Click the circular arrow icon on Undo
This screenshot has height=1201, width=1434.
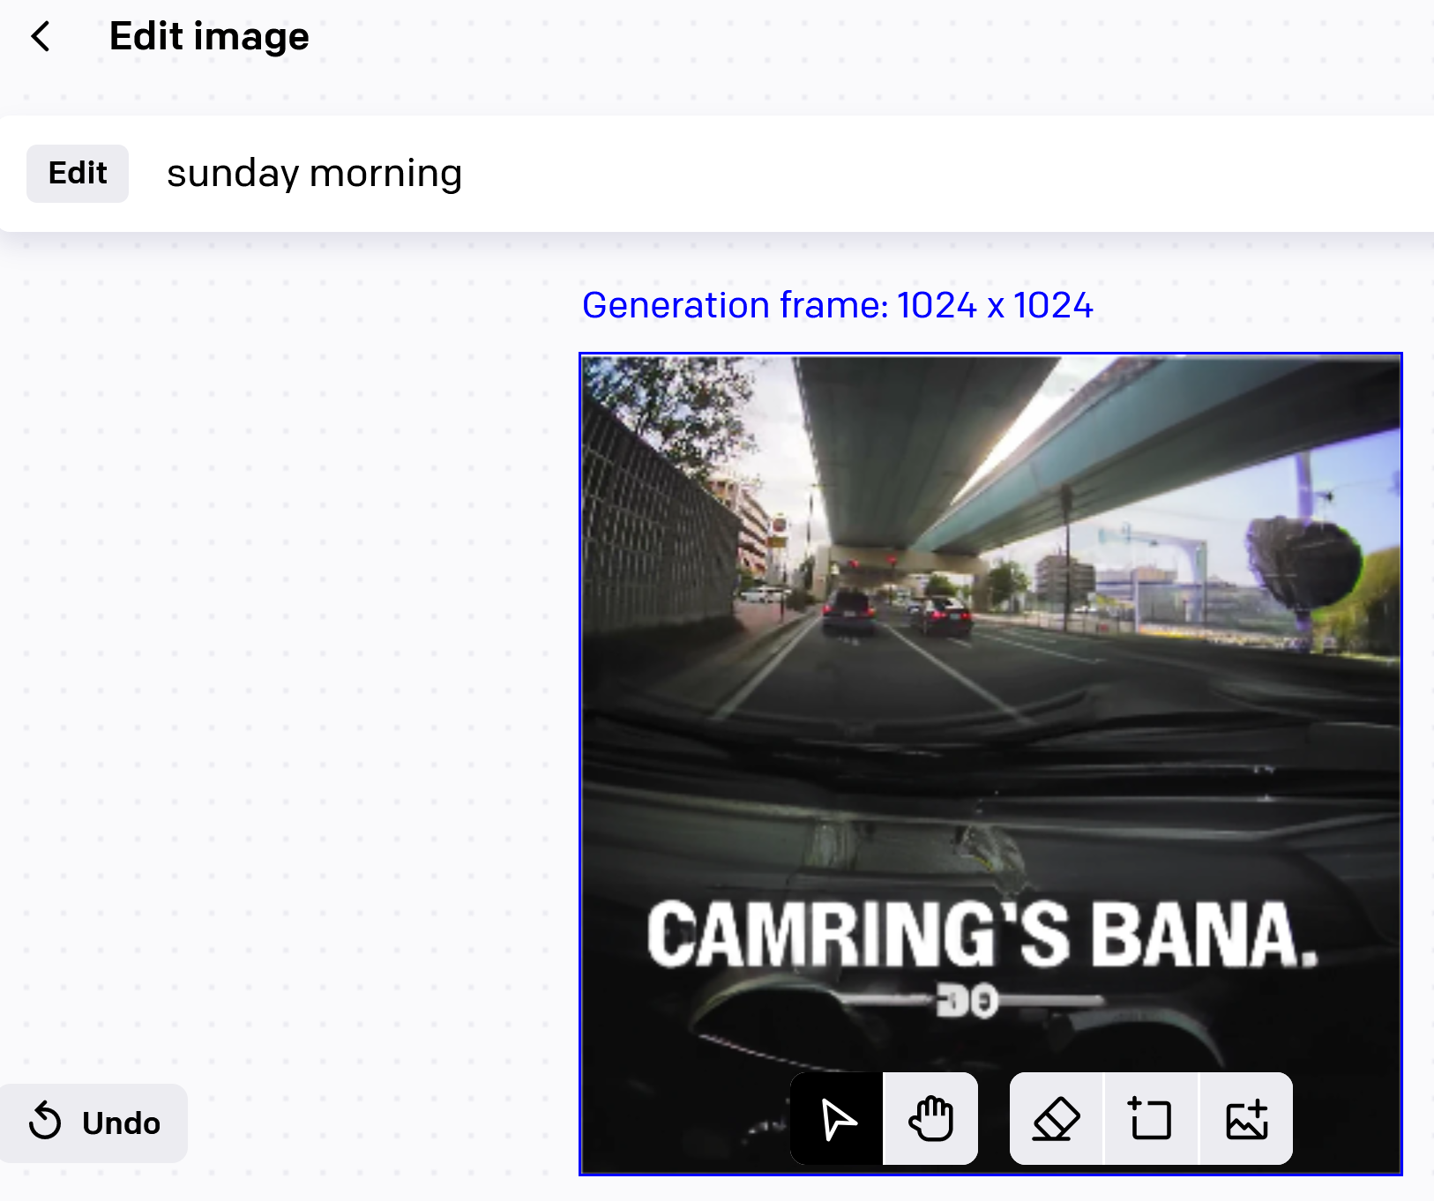(45, 1123)
